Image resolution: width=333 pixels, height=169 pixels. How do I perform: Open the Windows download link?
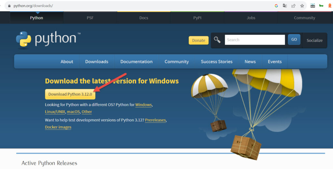pyautogui.click(x=143, y=105)
